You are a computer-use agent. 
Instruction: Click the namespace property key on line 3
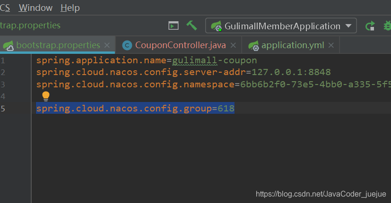click(x=135, y=85)
